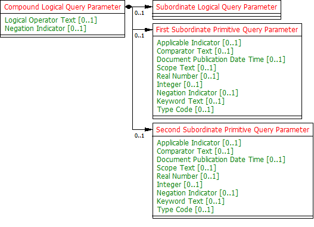This screenshot has height=227, width=314.
Task: Select Keyword Text in First Subordinate box
Action: pyautogui.click(x=191, y=101)
